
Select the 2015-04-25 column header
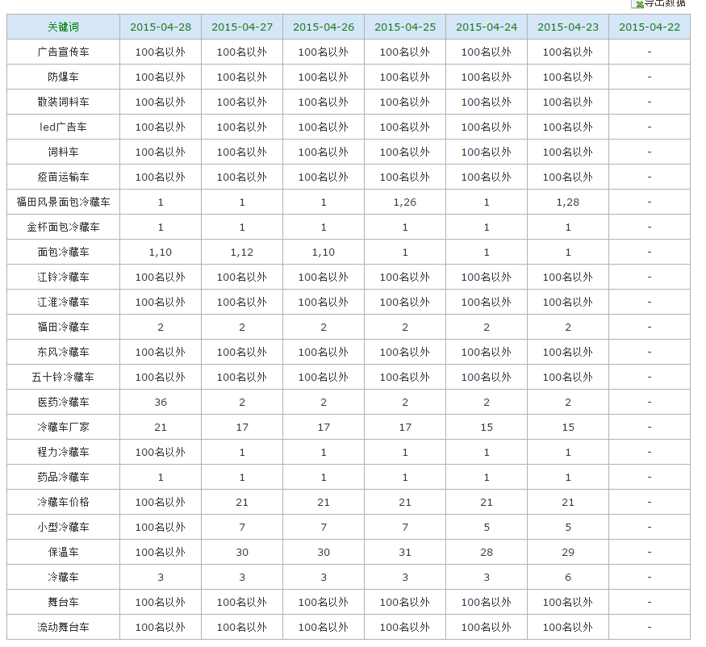pyautogui.click(x=405, y=27)
